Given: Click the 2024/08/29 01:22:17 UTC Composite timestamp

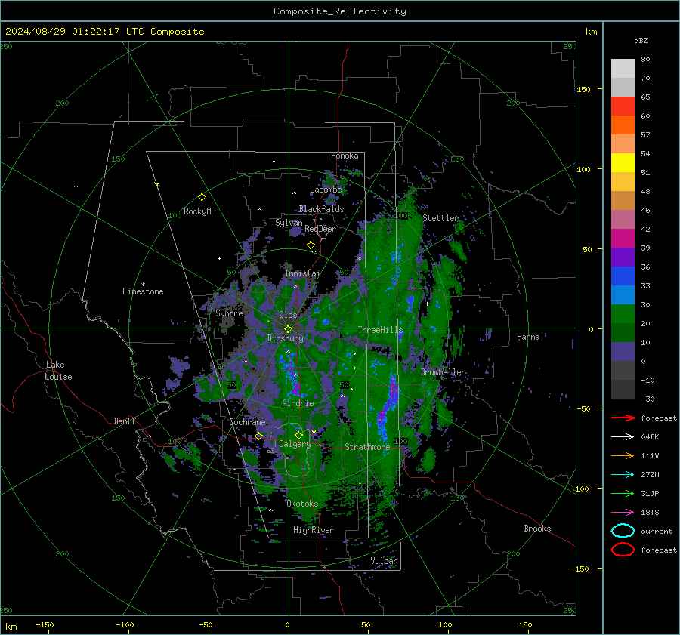Looking at the screenshot, I should click(104, 32).
